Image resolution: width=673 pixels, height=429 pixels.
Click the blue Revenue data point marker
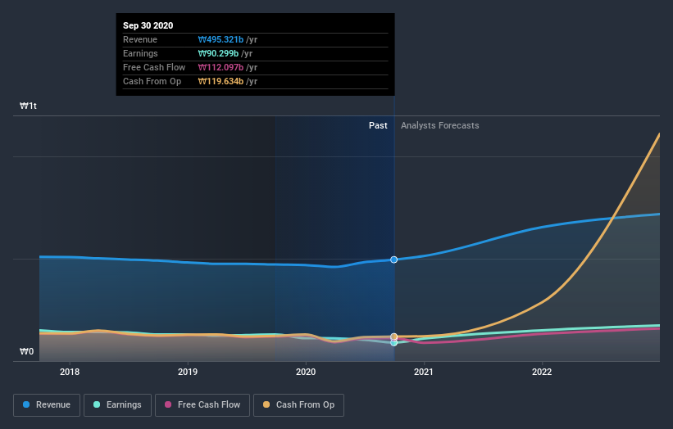pyautogui.click(x=393, y=260)
